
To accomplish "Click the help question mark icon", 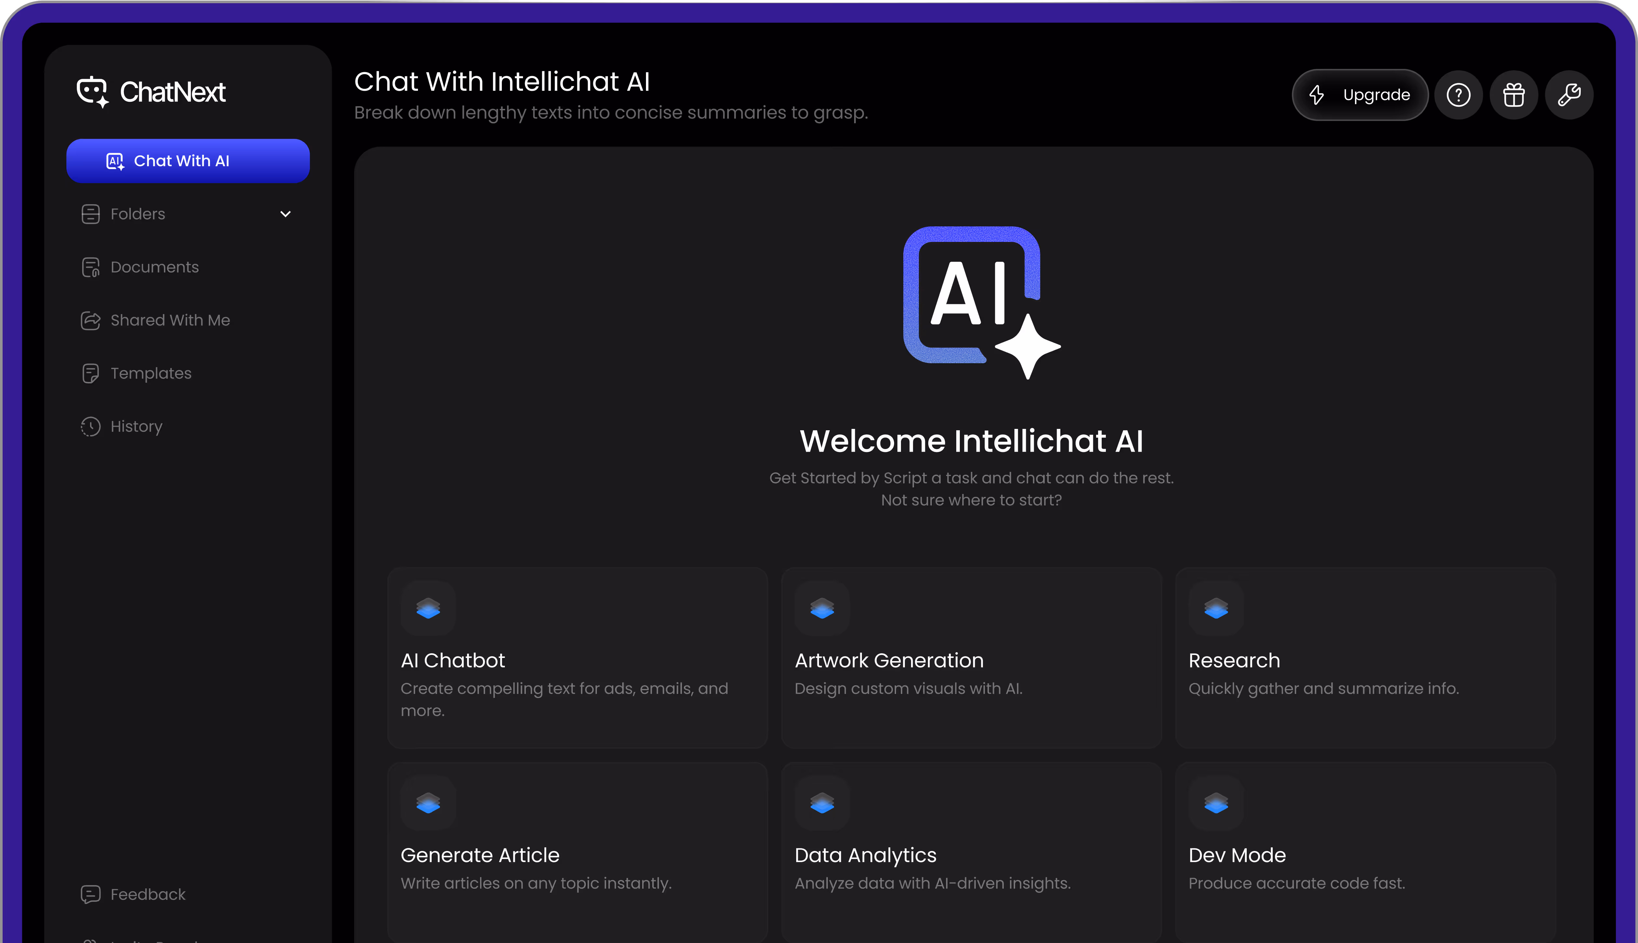I will coord(1458,95).
